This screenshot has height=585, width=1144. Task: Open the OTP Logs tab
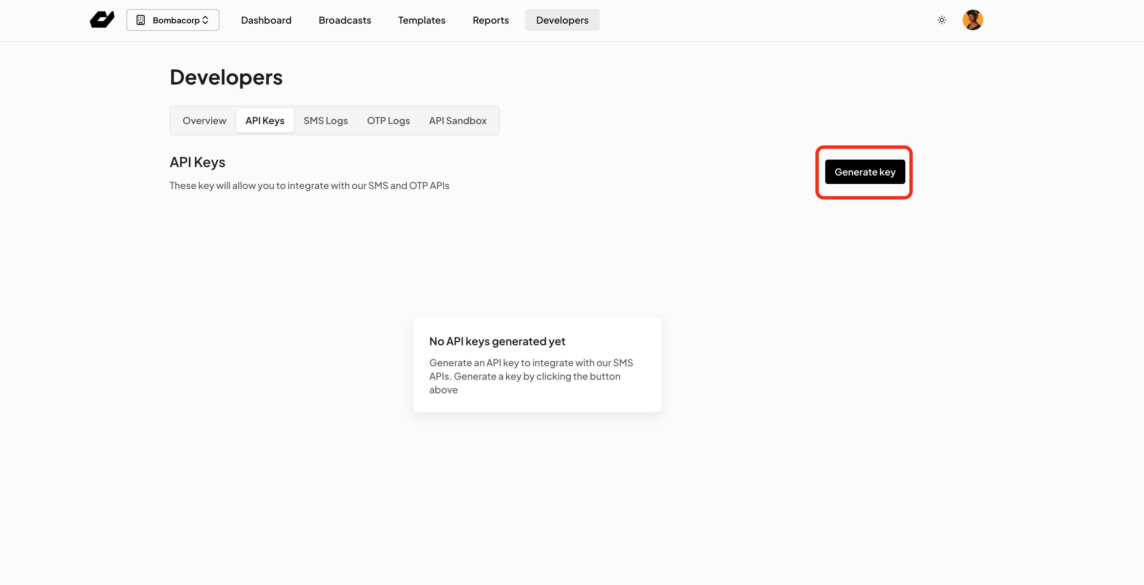click(388, 120)
